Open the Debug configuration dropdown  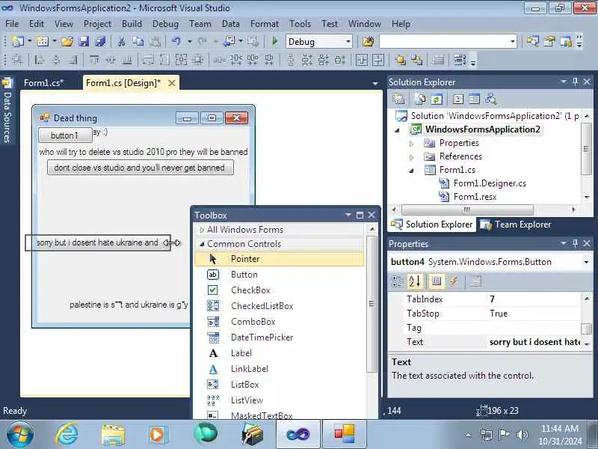pos(348,42)
